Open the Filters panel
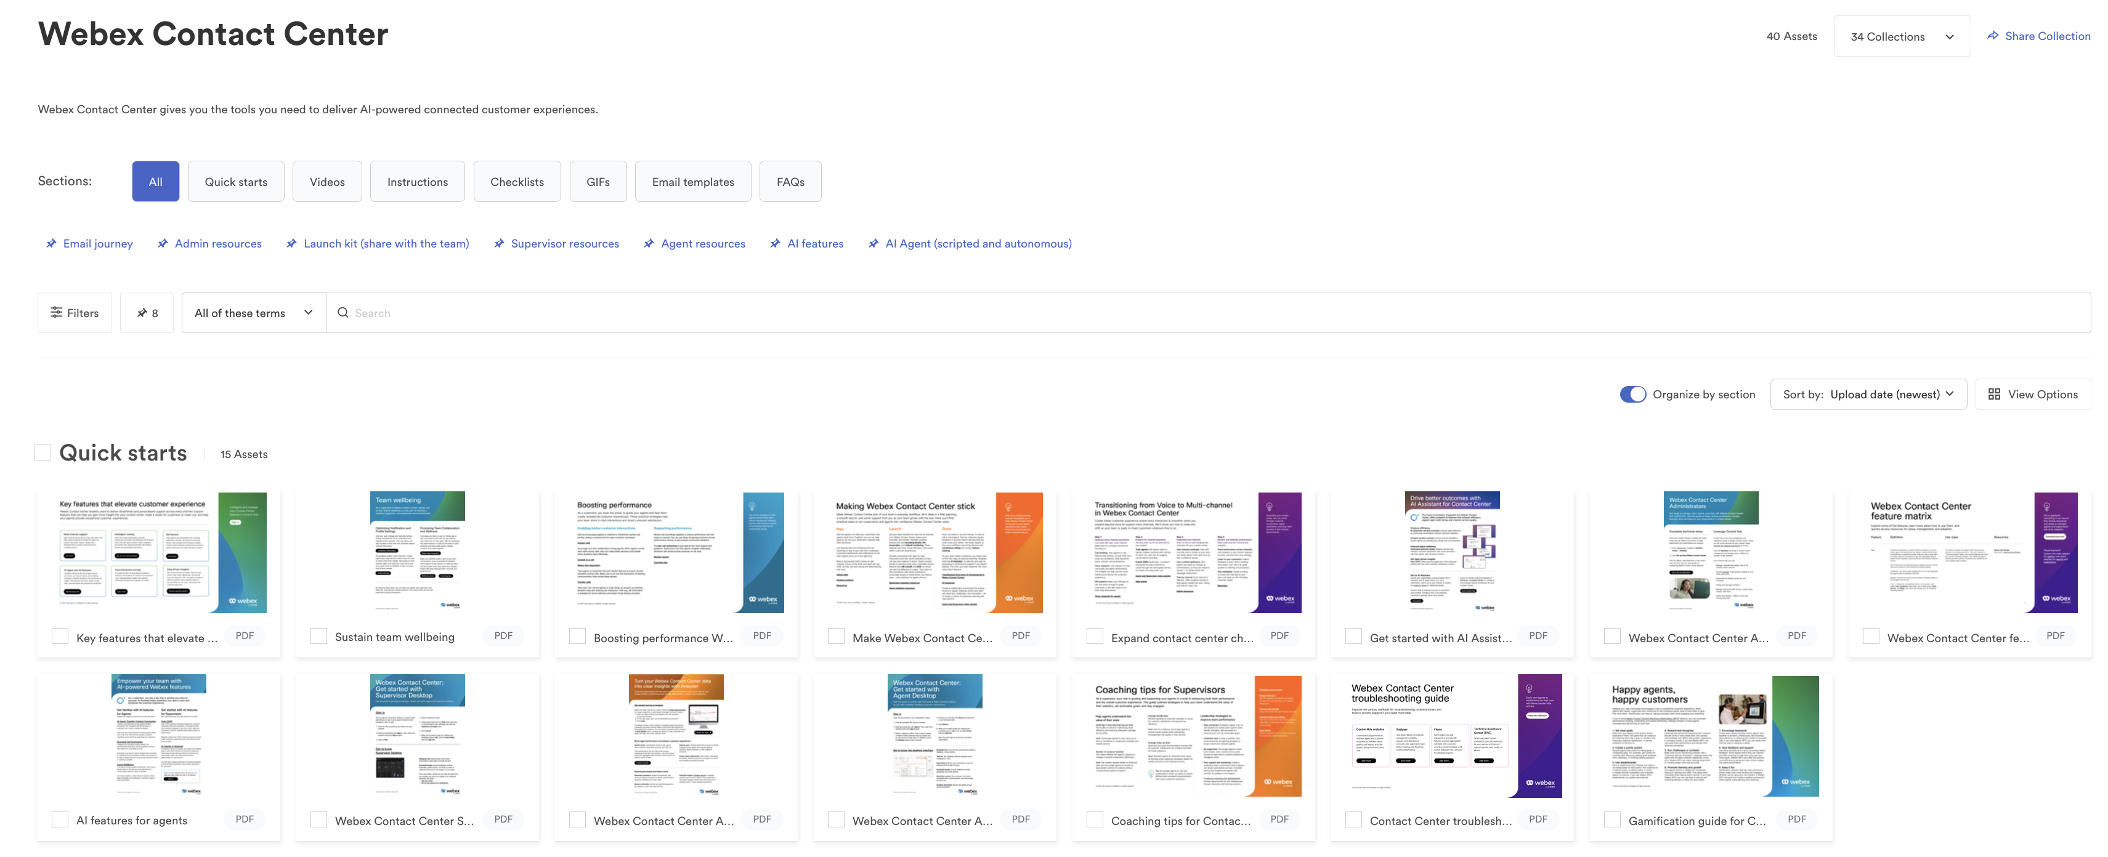The height and width of the screenshot is (857, 2108). pos(75,312)
